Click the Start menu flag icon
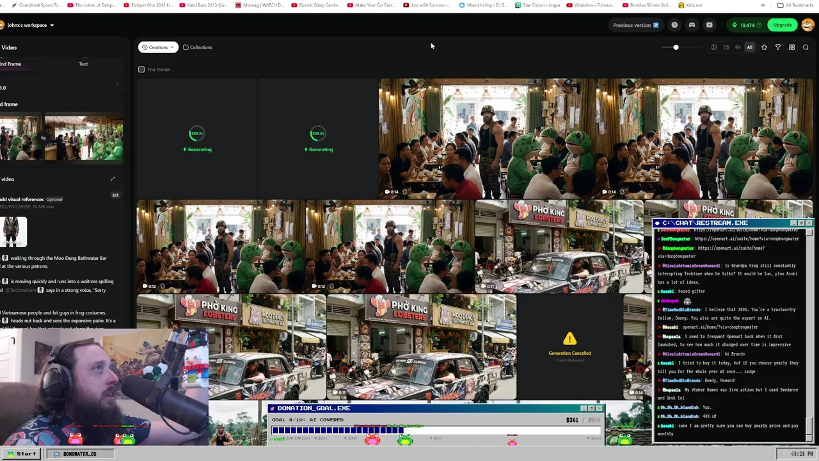Screen dimensions: 819x461 pyautogui.click(x=10, y=454)
